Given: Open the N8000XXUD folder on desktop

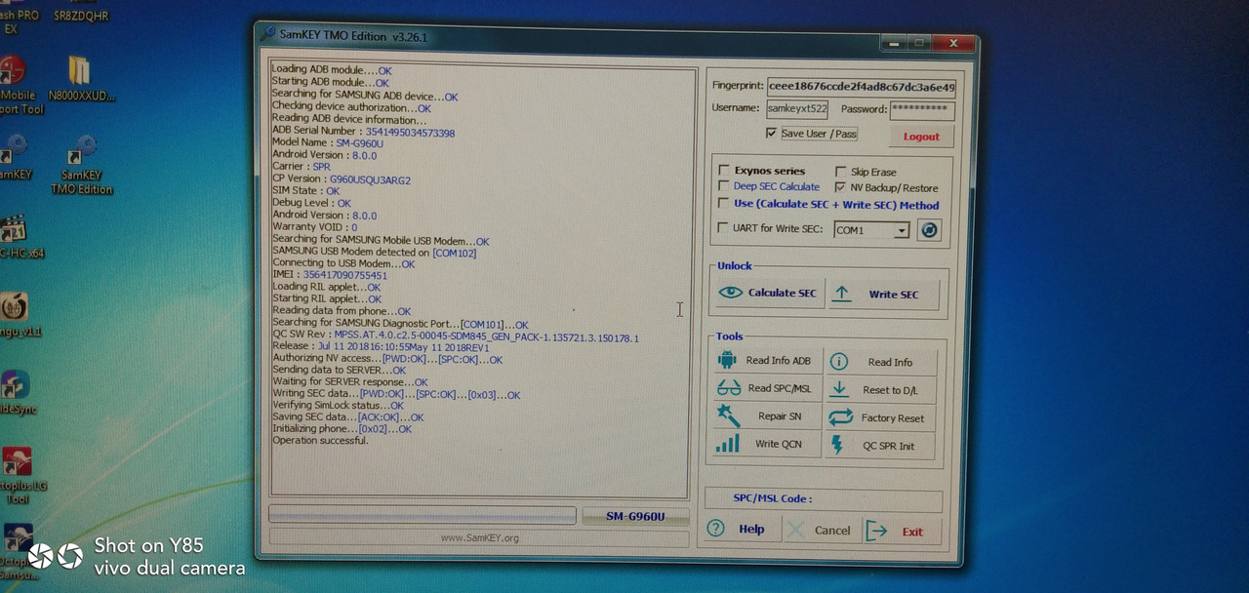Looking at the screenshot, I should click(80, 80).
